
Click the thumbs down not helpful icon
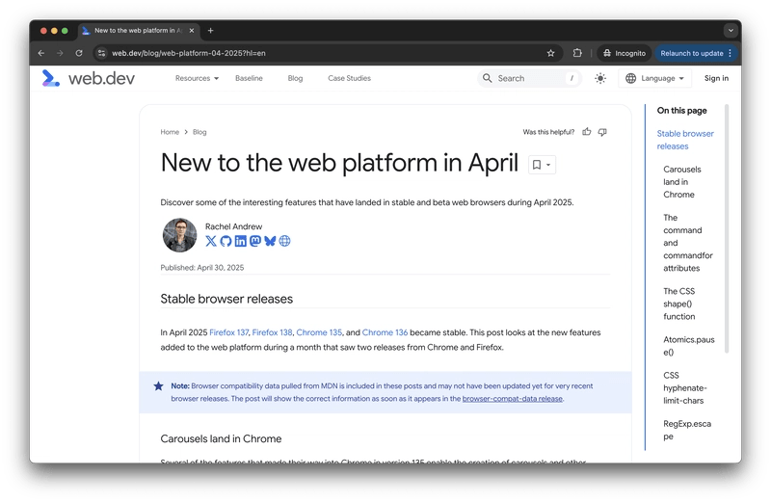601,132
